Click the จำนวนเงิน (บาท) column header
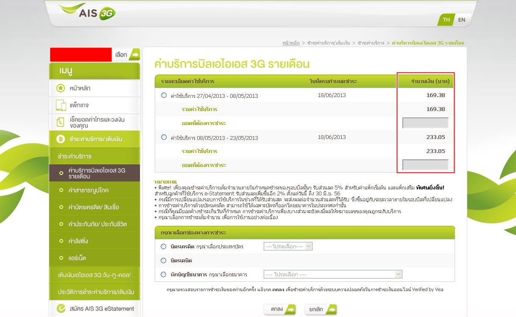516x317 pixels. point(430,81)
